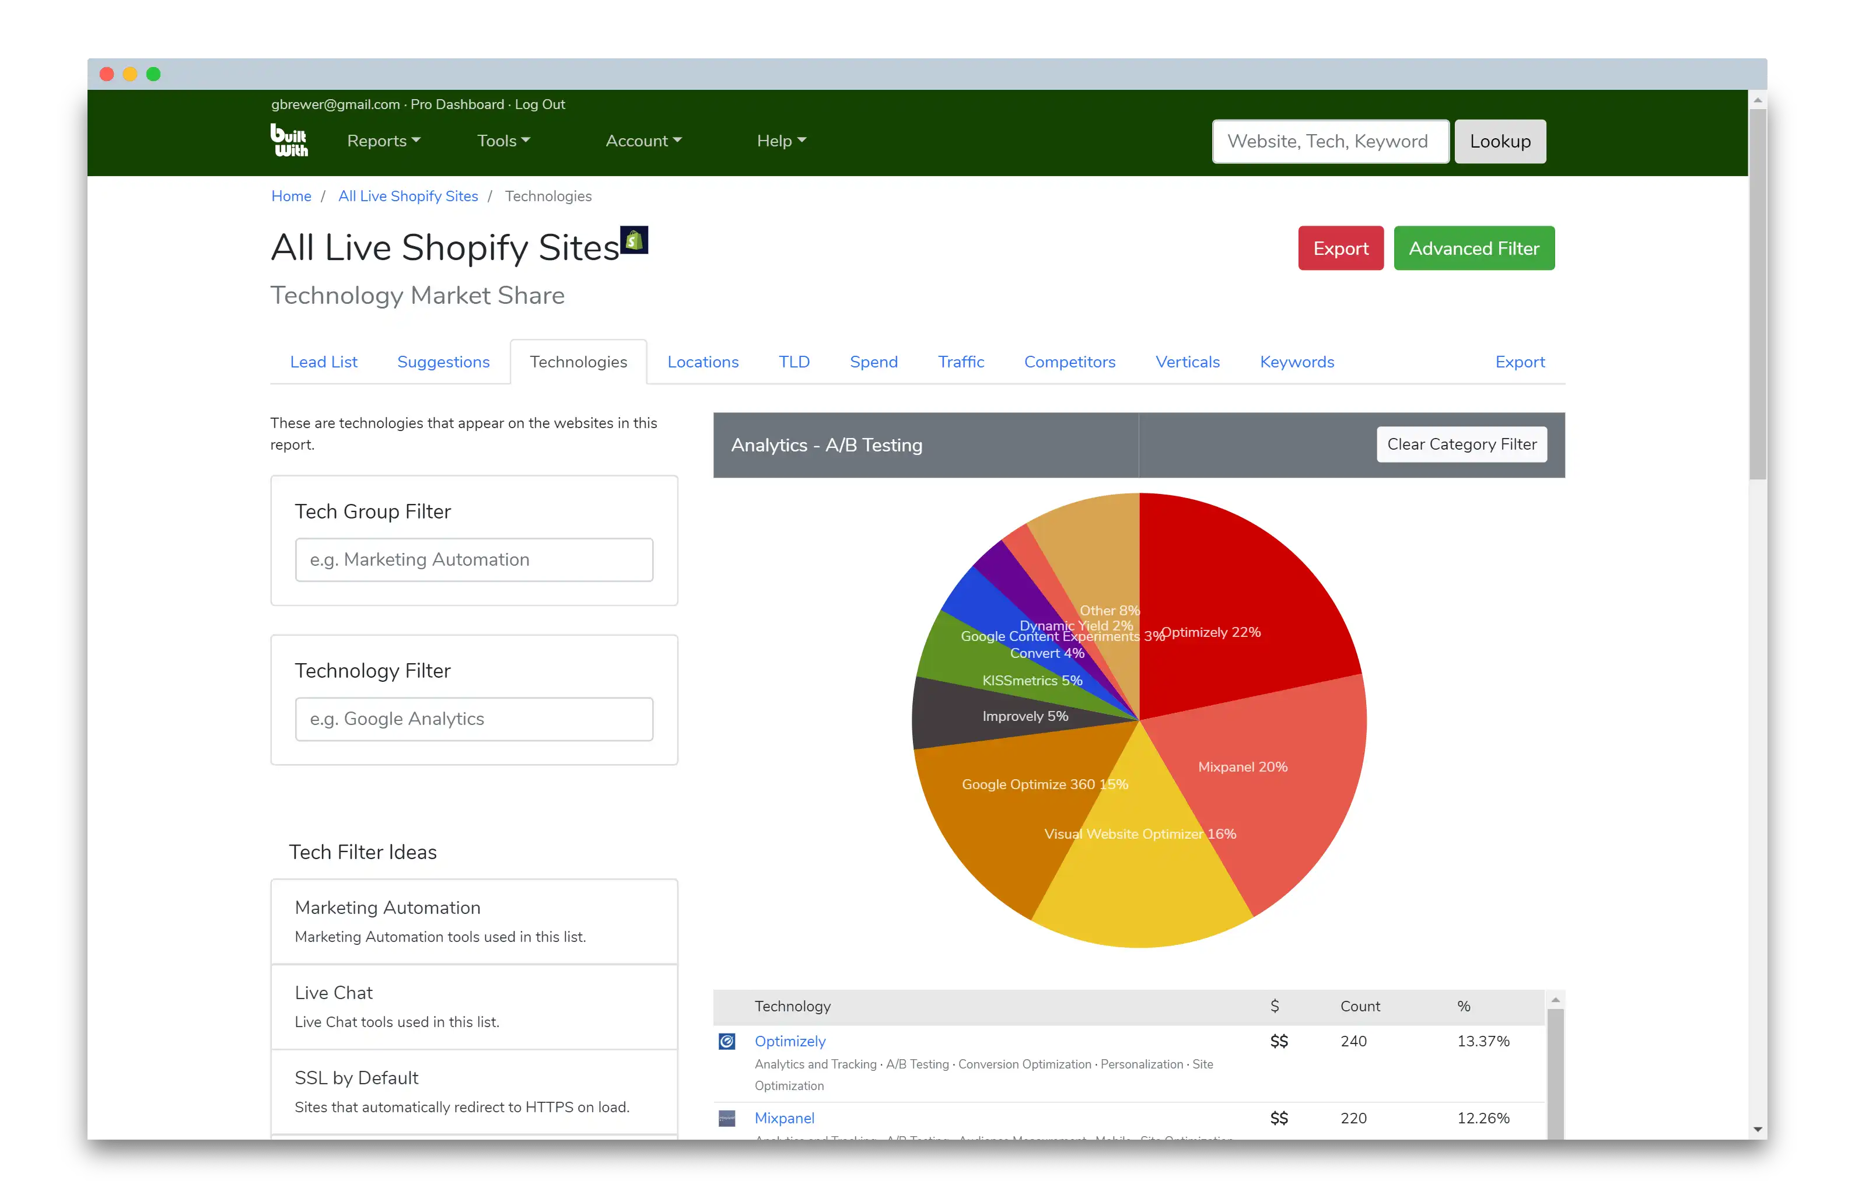Click the 240 count cell
1855x1198 pixels.
1353,1041
